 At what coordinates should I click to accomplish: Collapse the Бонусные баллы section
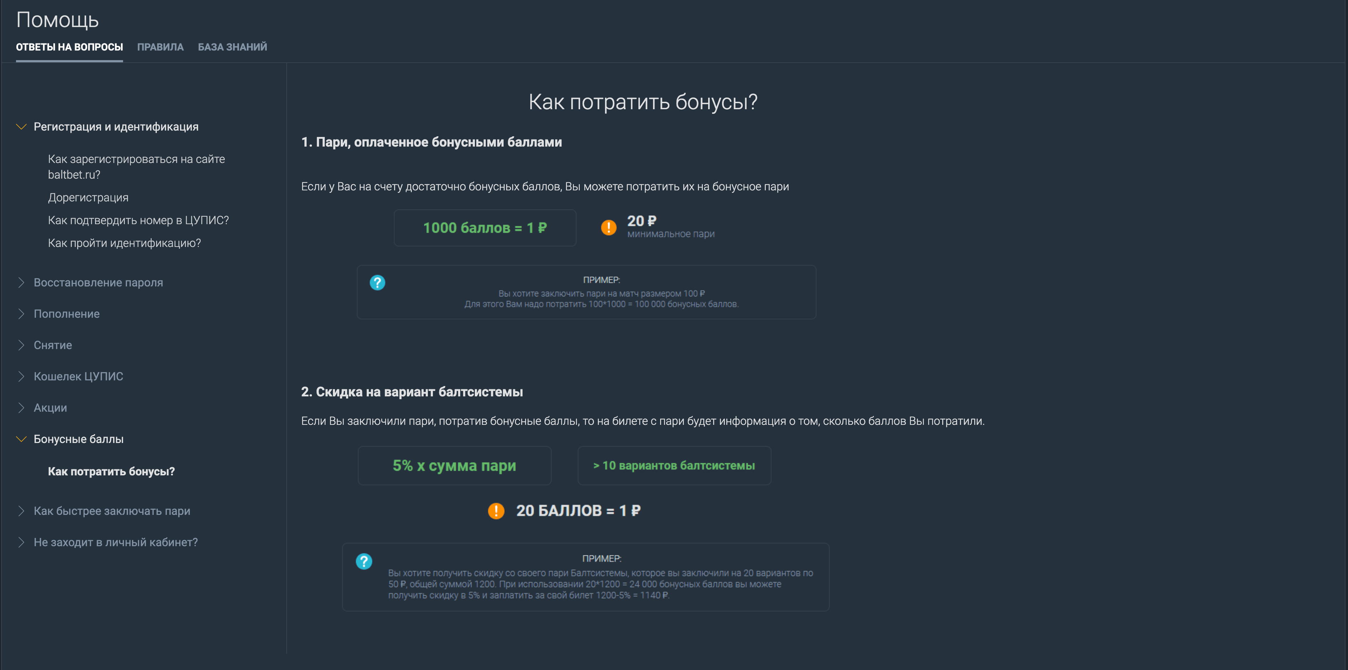tap(21, 439)
